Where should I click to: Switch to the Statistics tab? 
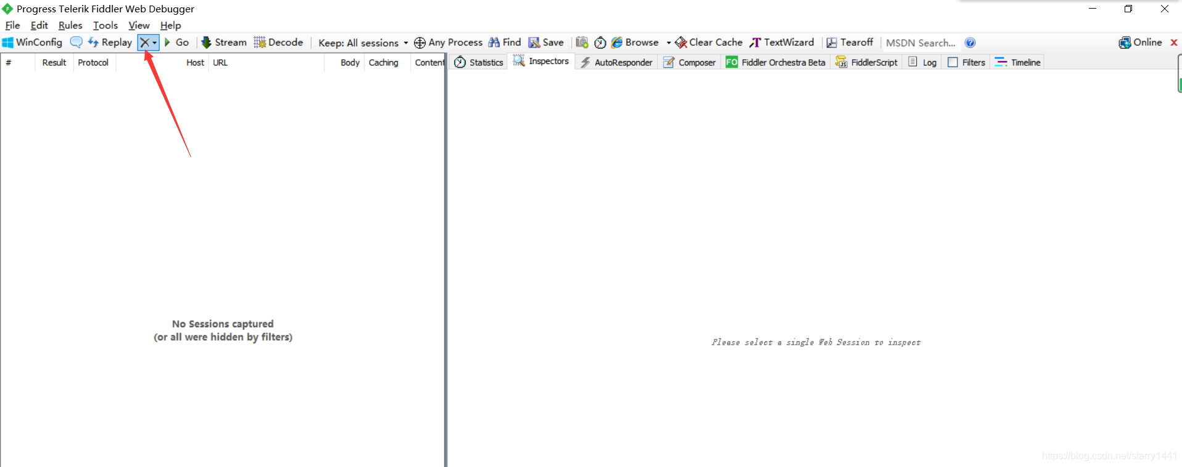[479, 62]
